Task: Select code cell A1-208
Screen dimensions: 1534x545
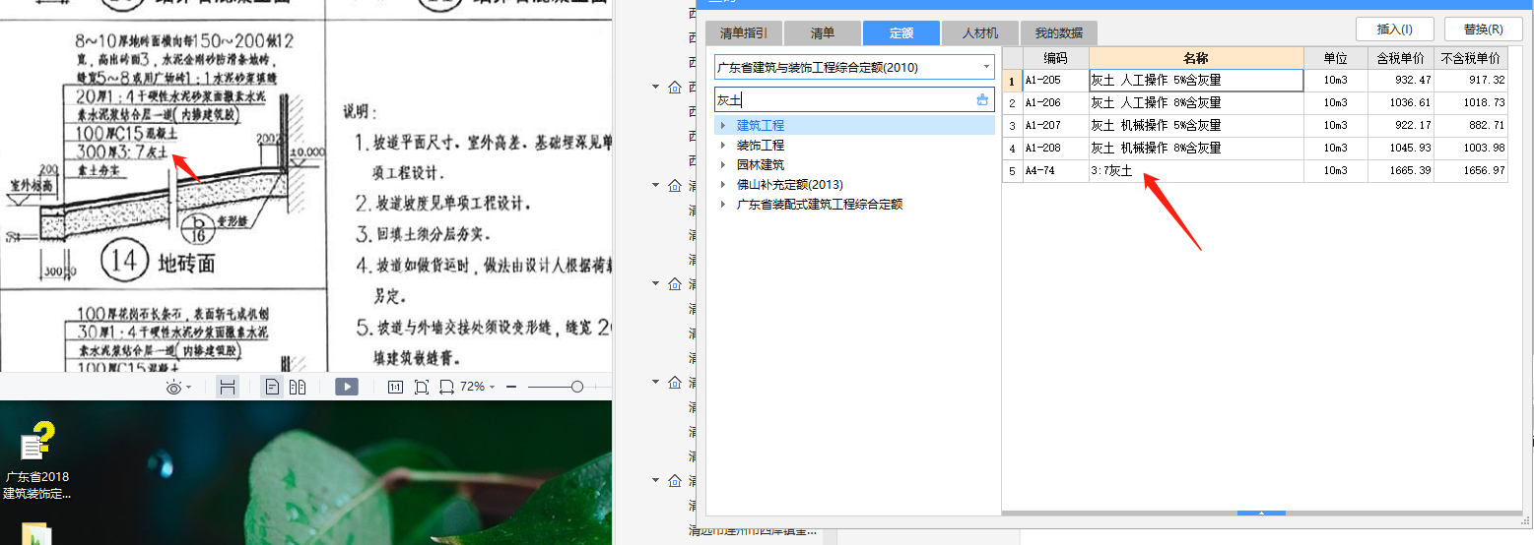Action: 1055,149
